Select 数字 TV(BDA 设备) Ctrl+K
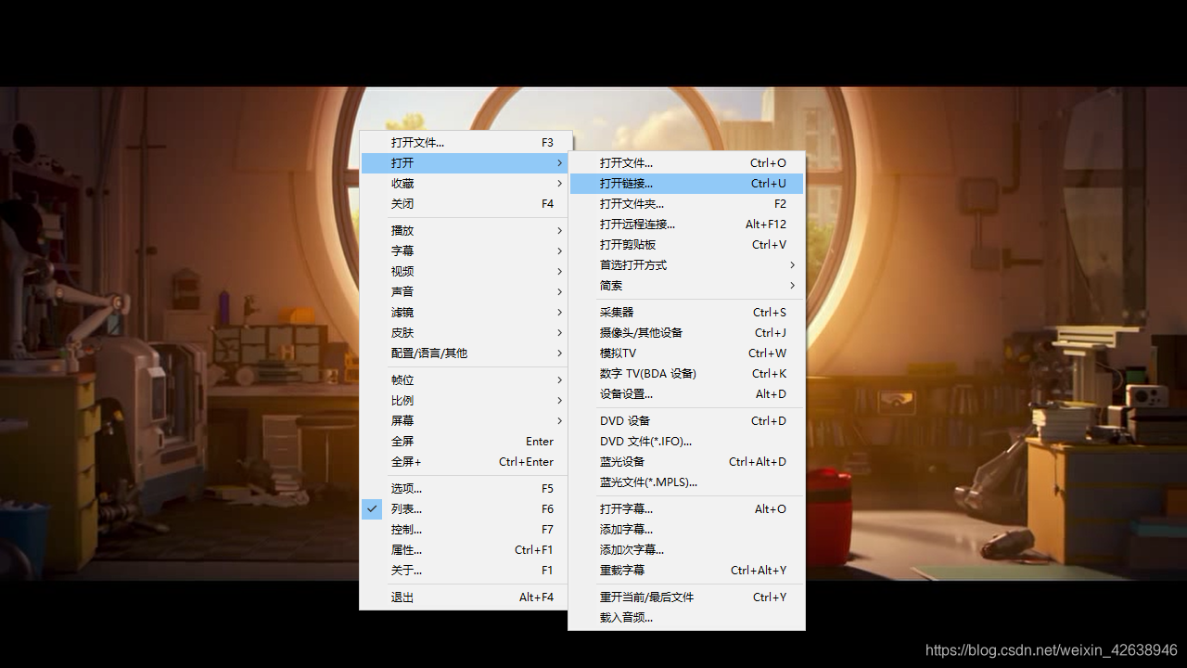 click(686, 374)
